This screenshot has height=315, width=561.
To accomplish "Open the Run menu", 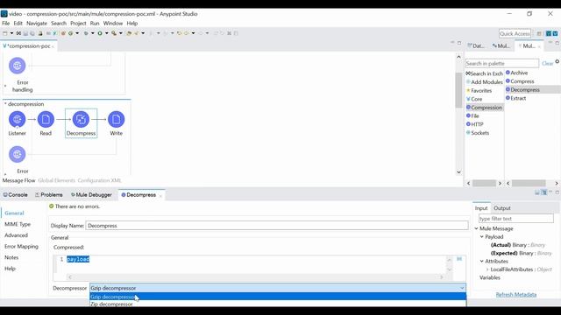I will tap(95, 24).
